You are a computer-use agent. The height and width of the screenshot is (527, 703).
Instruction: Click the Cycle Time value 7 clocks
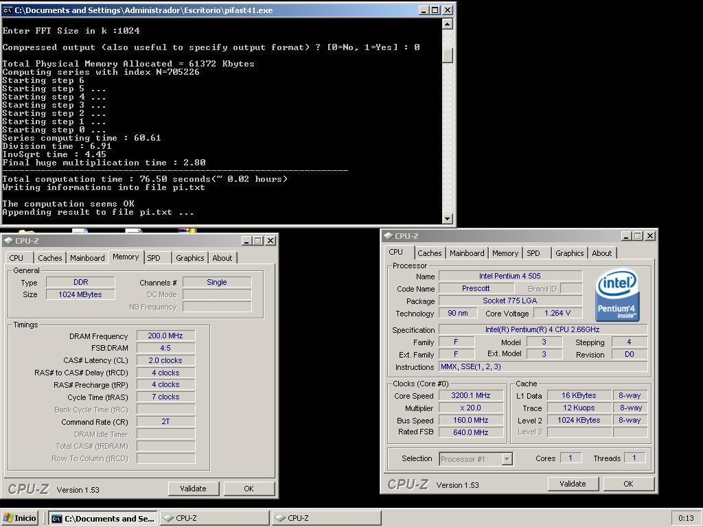(165, 397)
